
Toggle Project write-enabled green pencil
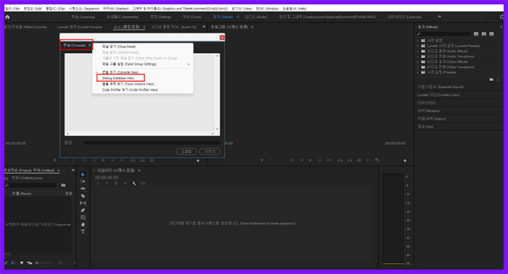6,262
